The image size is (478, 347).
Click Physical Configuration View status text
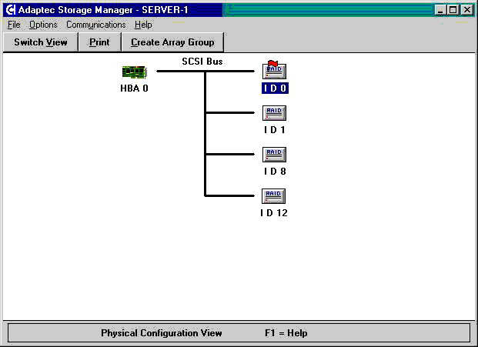162,333
